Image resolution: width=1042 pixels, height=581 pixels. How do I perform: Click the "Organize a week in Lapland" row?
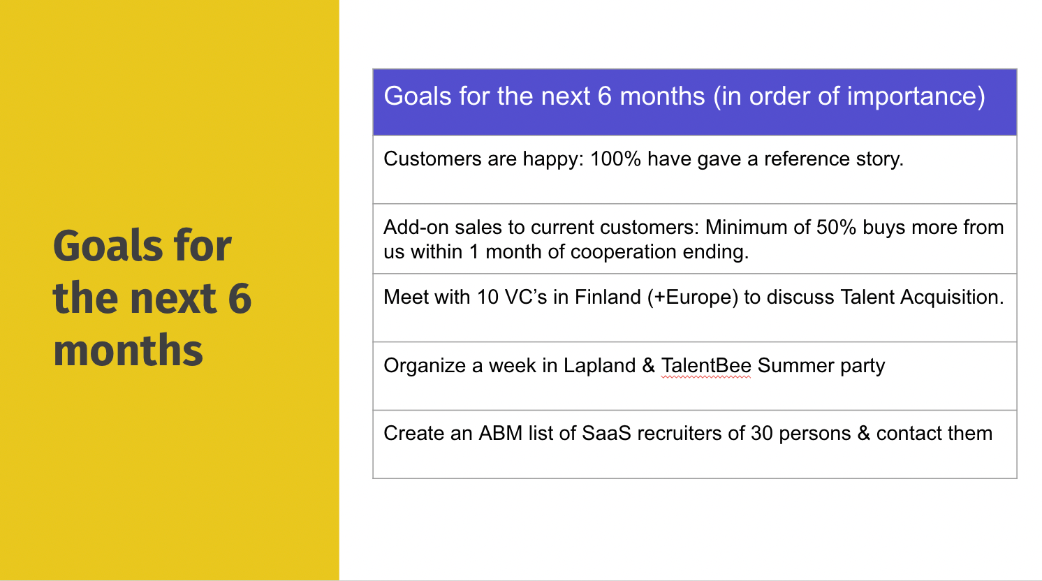pos(695,376)
